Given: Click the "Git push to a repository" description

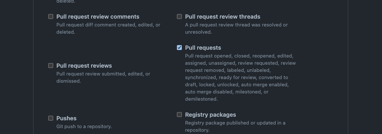Looking at the screenshot, I should pyautogui.click(x=84, y=126).
